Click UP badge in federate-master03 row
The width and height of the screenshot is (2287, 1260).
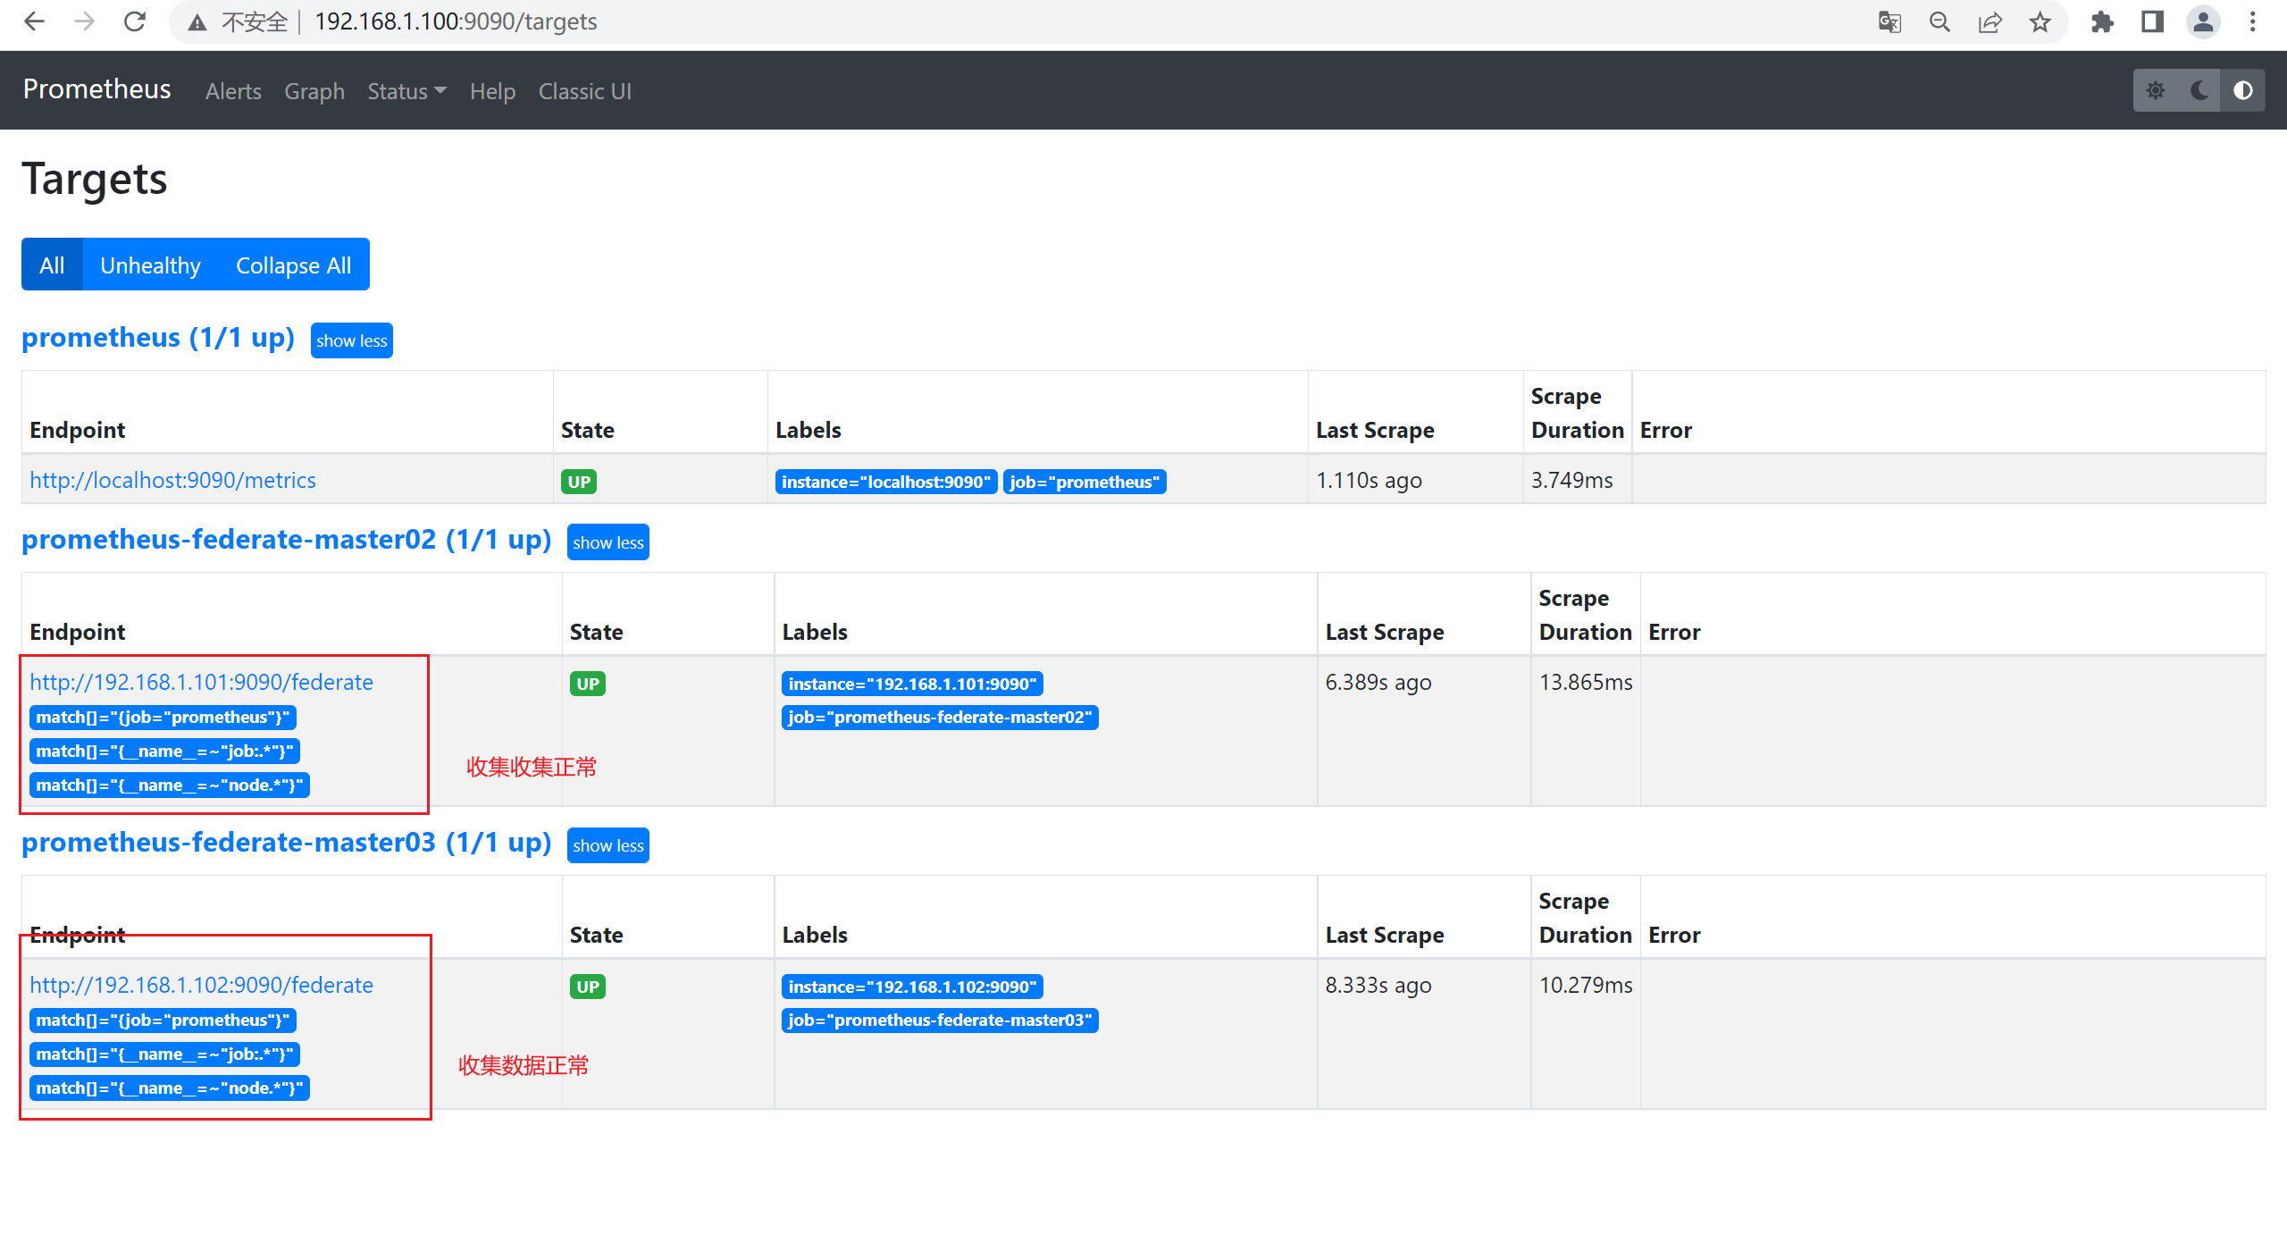click(588, 987)
